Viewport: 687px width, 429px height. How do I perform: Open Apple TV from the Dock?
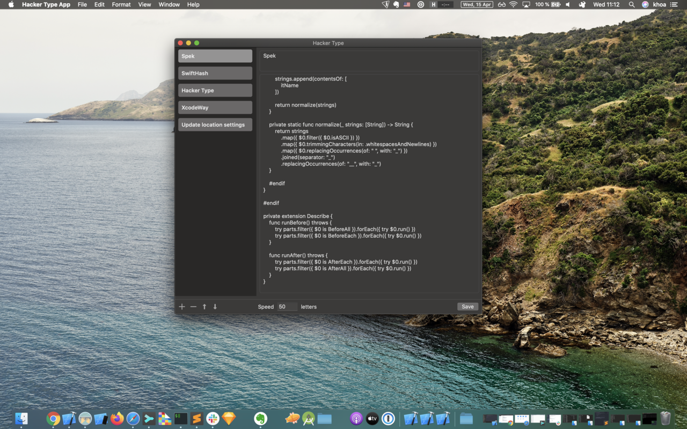(x=372, y=418)
